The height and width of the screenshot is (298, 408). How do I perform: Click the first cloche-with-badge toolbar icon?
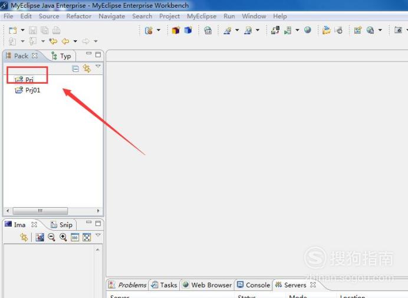[228, 31]
